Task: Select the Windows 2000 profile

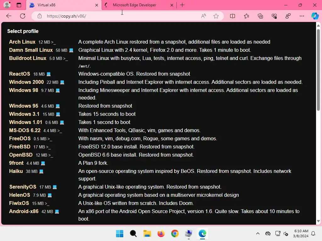Action: 26,82
